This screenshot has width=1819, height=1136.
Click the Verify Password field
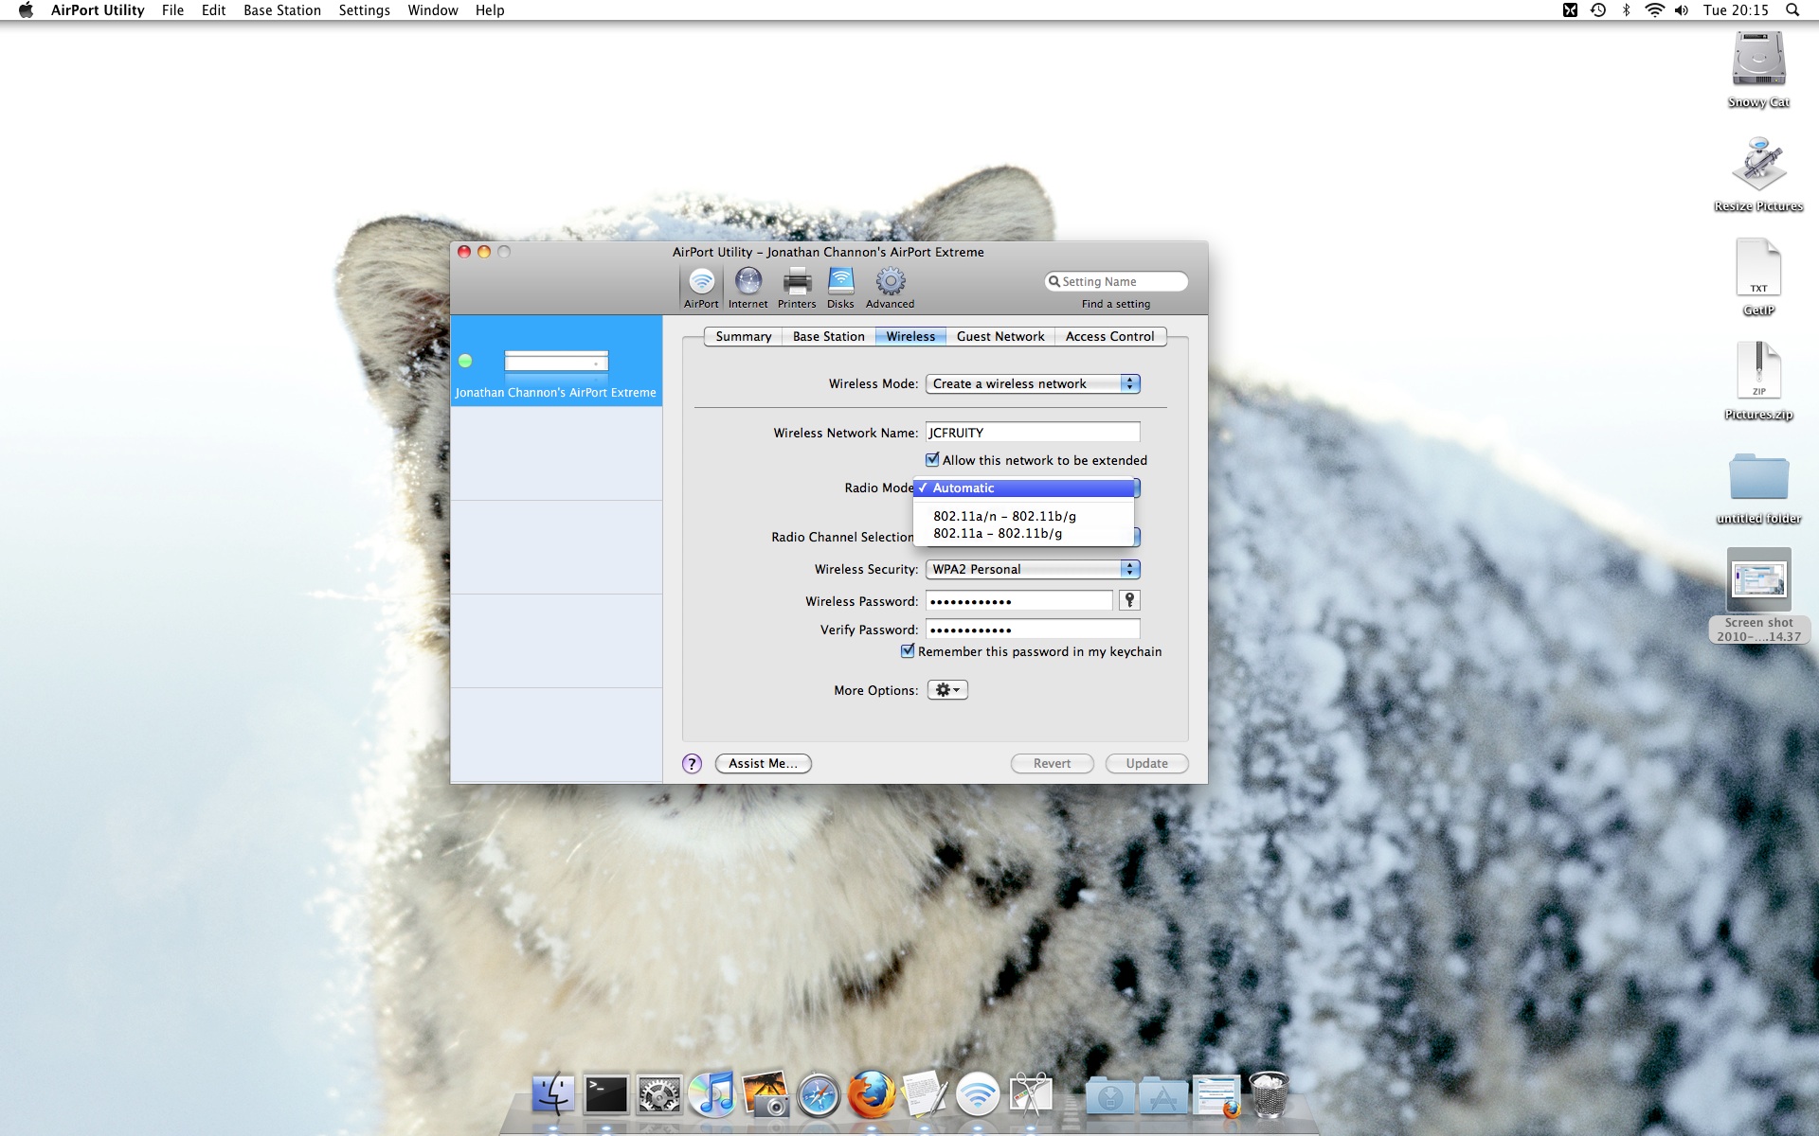point(1033,630)
